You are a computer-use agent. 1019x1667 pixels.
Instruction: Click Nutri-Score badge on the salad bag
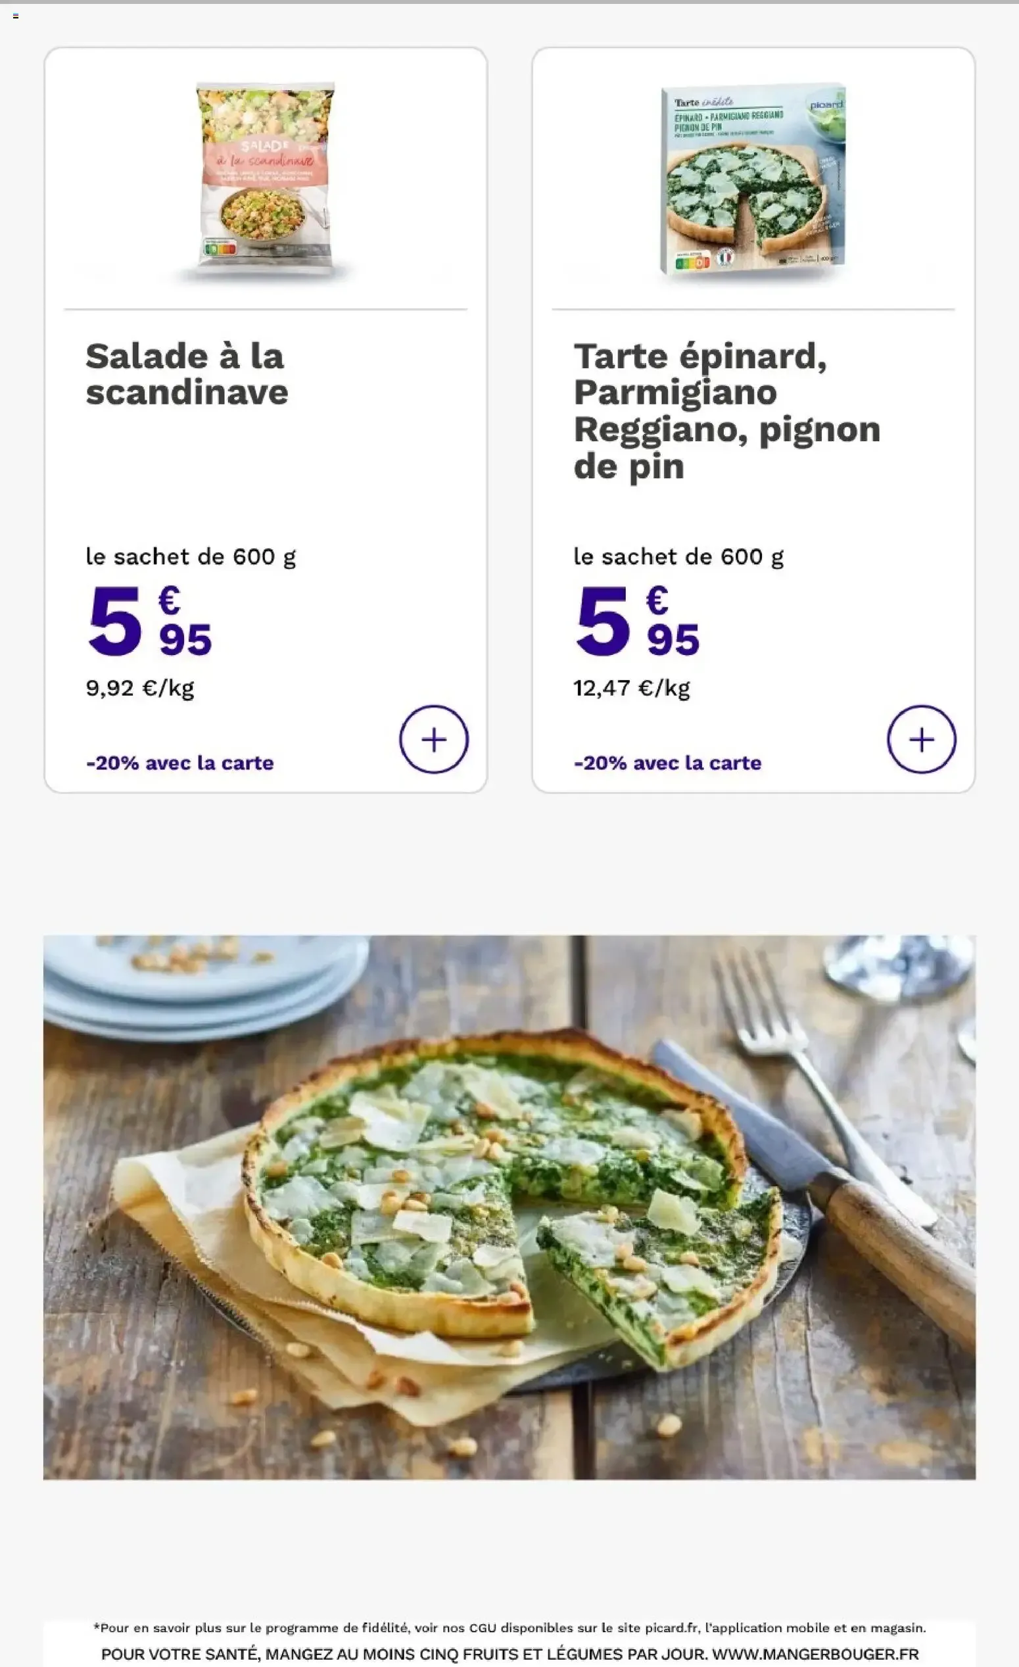(221, 249)
